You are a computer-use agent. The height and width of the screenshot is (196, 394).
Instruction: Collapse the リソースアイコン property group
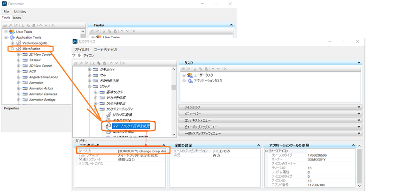266,151
